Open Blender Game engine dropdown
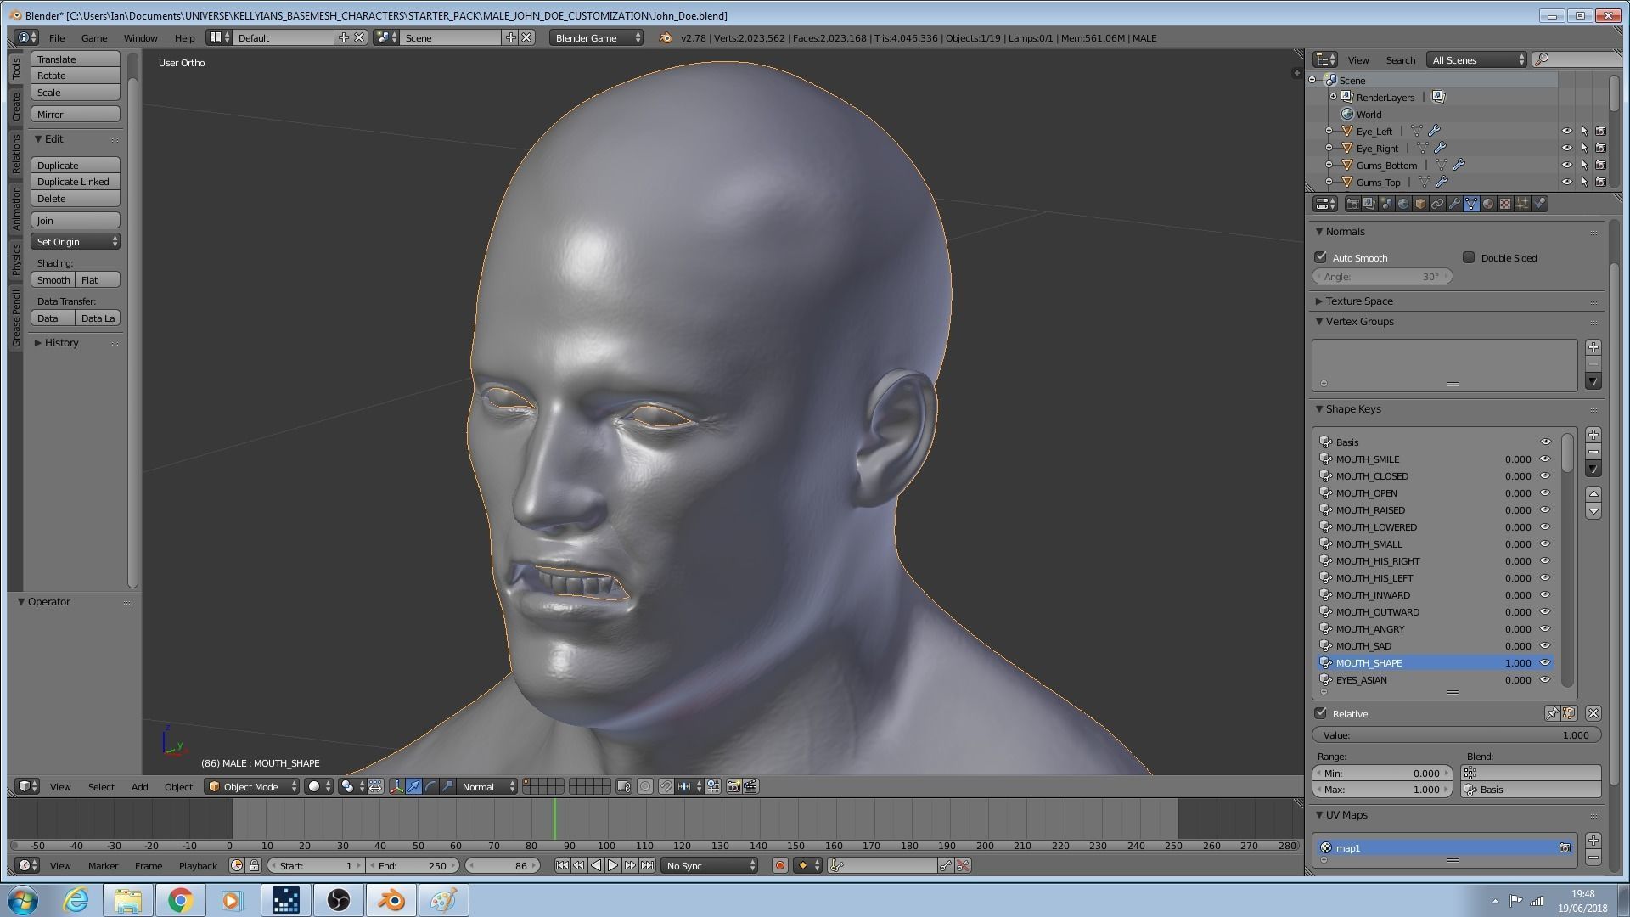Screen dimensions: 1630x917 point(596,37)
